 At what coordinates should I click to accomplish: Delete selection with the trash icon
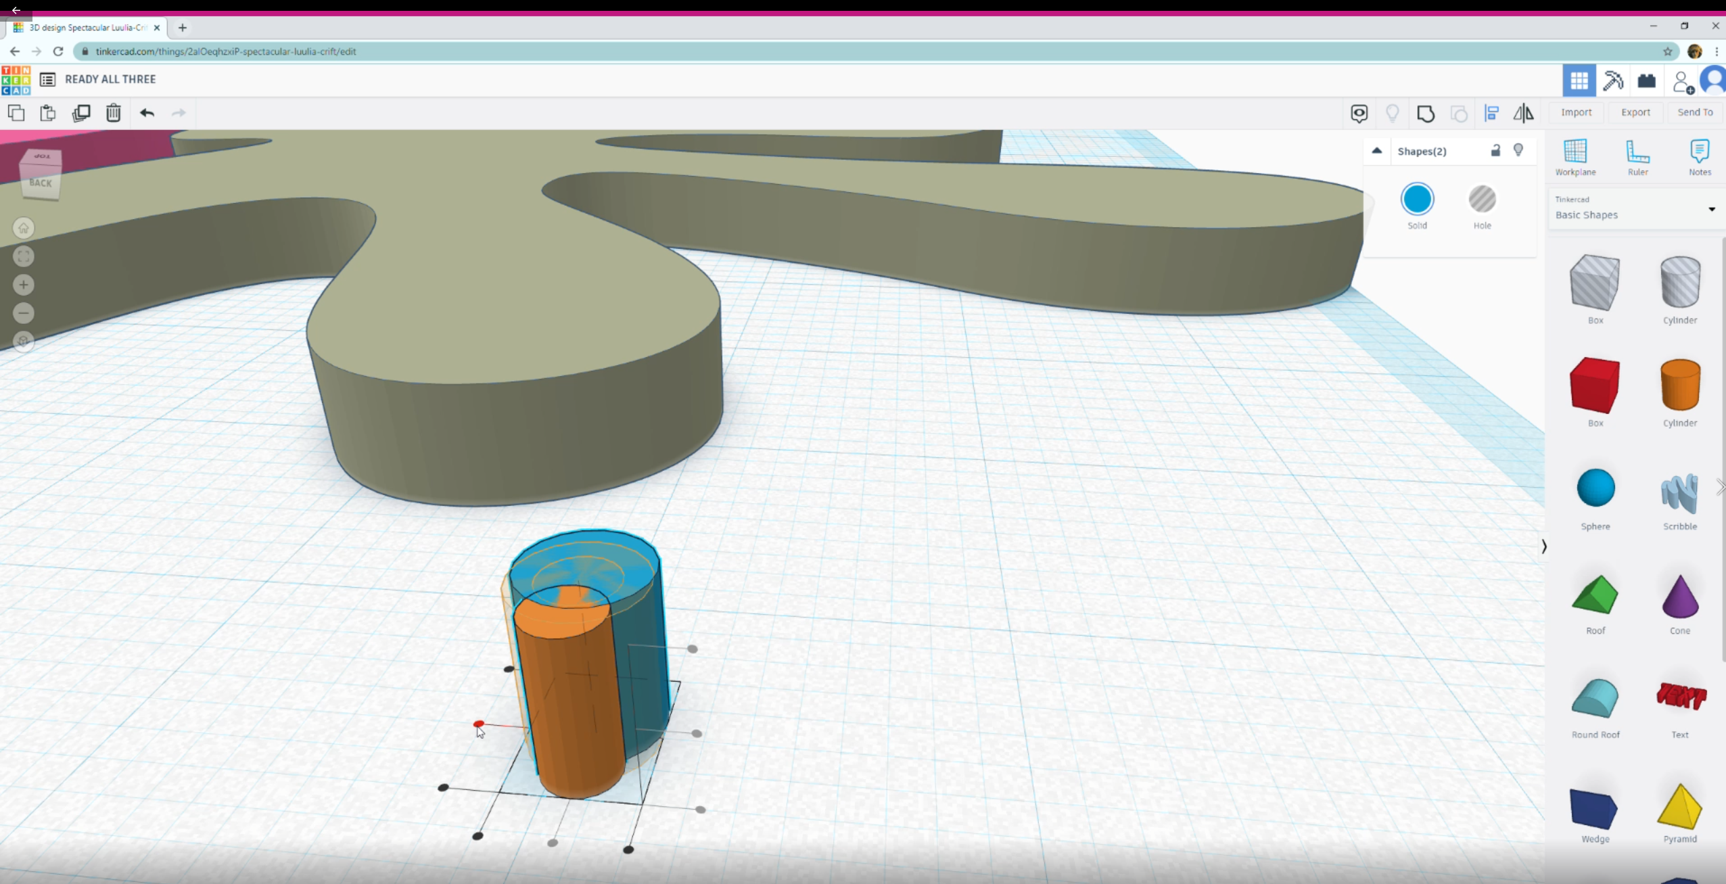click(114, 113)
